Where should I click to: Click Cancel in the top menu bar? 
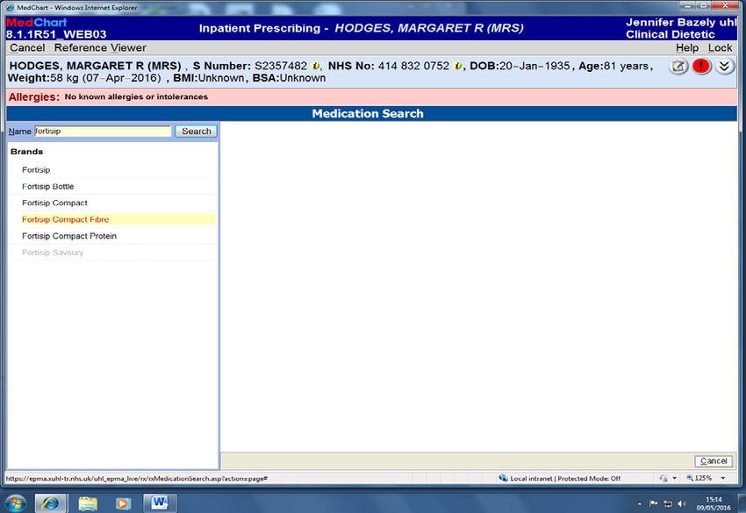click(27, 47)
